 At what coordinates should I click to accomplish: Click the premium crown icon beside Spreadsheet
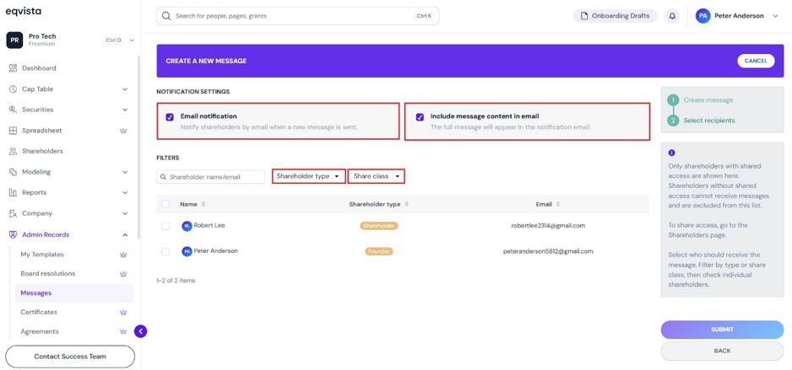[123, 131]
